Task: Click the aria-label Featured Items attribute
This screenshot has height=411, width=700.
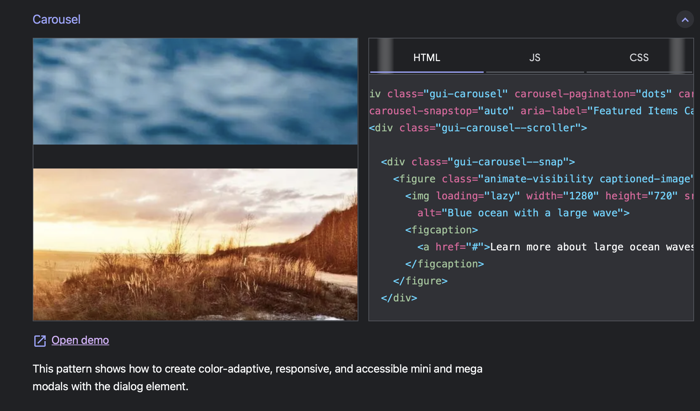Action: 608,111
